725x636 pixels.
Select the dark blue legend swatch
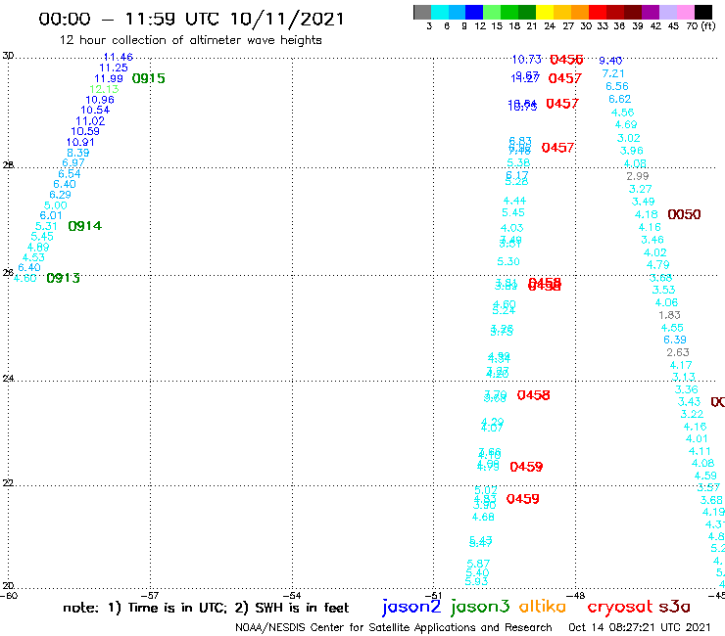click(x=474, y=12)
